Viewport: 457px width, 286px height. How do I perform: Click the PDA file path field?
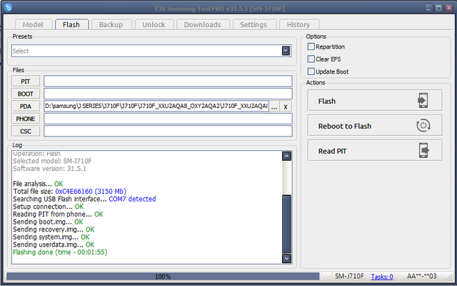pyautogui.click(x=156, y=107)
